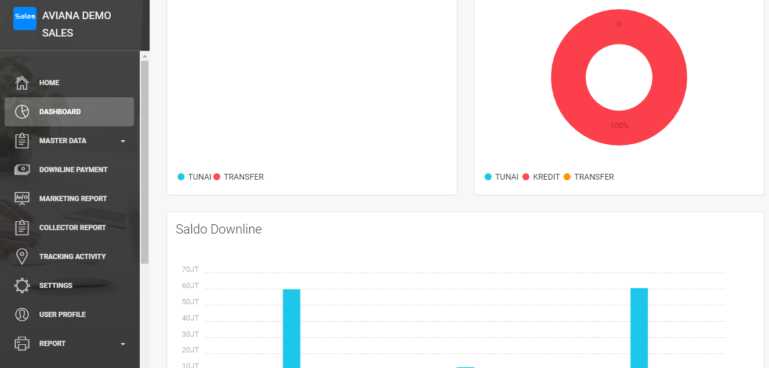Click the Report printer icon

[22, 344]
